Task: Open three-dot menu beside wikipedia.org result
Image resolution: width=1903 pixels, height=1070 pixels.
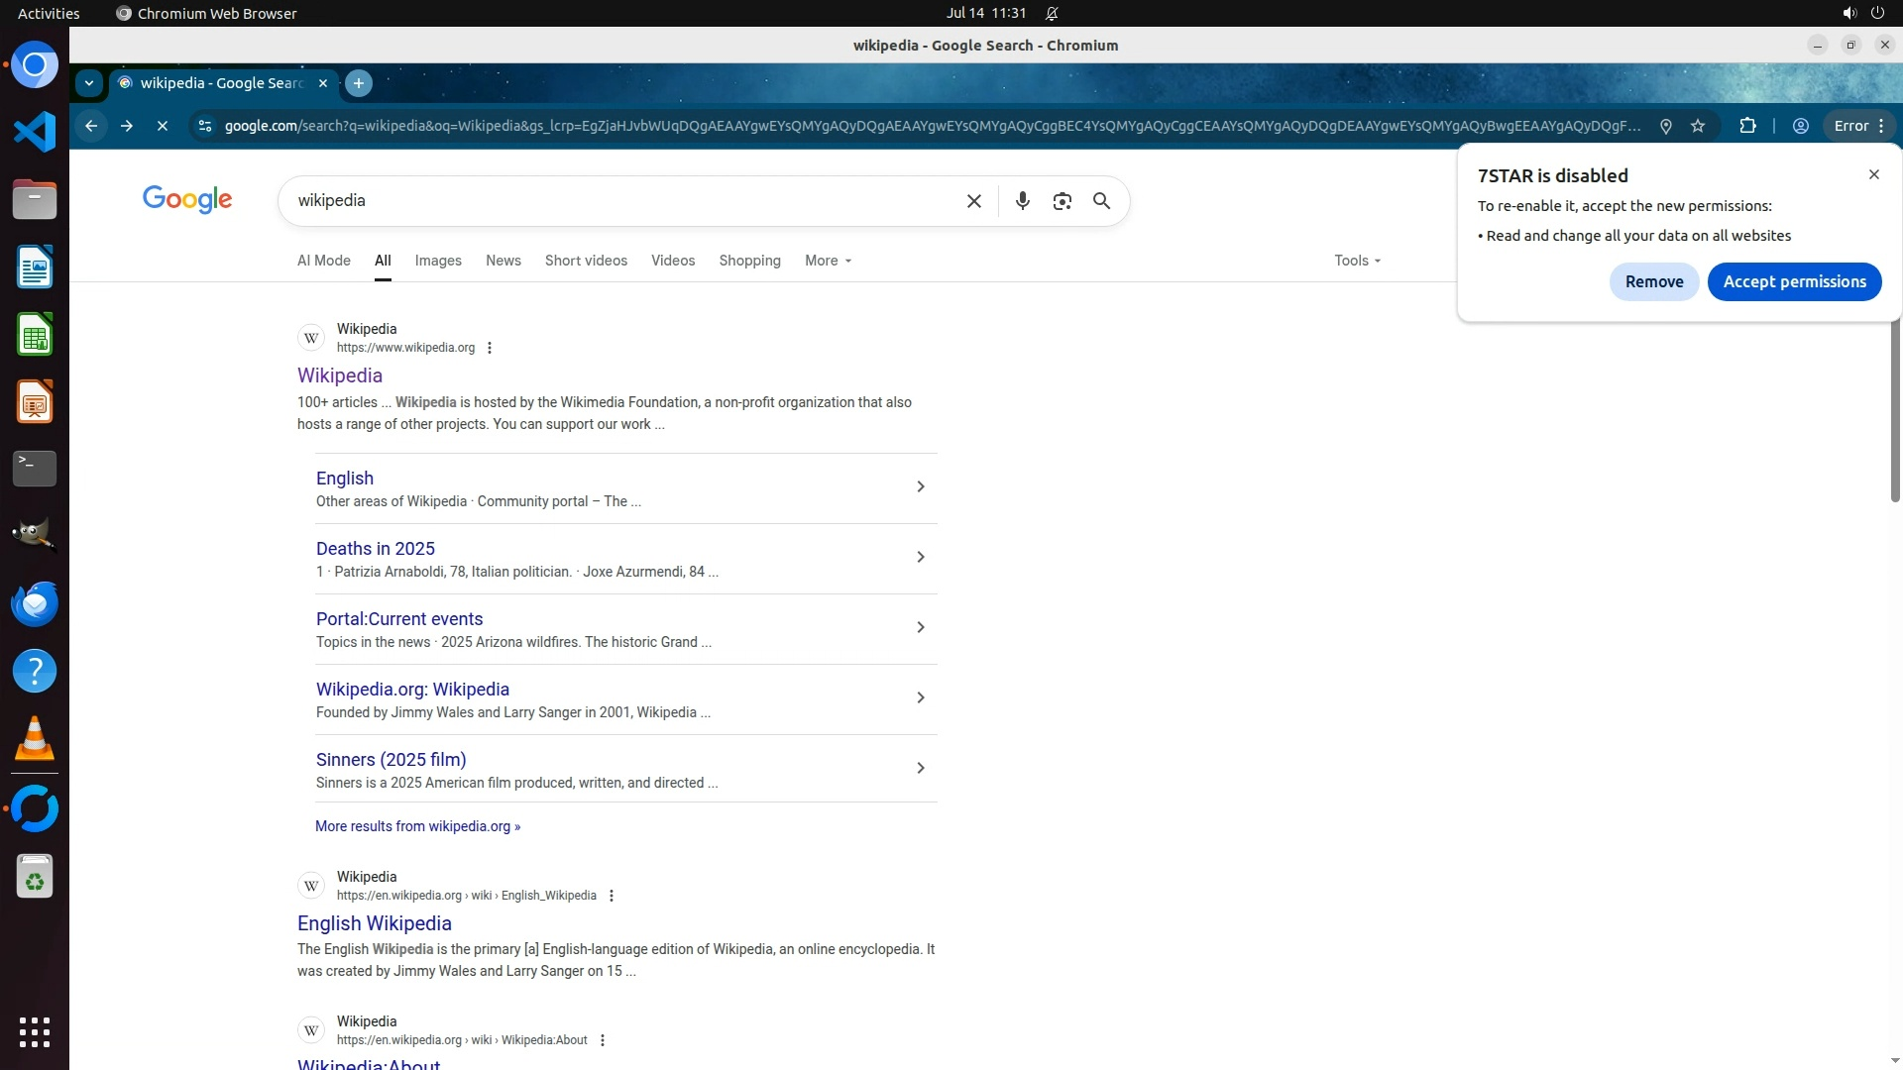Action: [490, 348]
